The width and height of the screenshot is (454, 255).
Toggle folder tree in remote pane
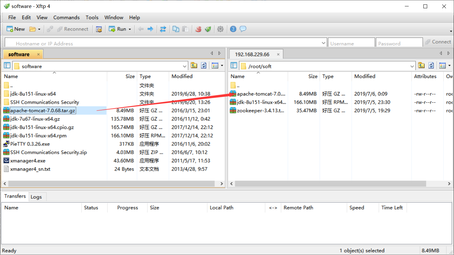tap(234, 66)
